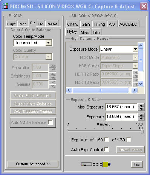Image resolution: width=150 pixels, height=175 pixels.
Task: Decrease Exposure with the down arrow
Action: (x=141, y=118)
